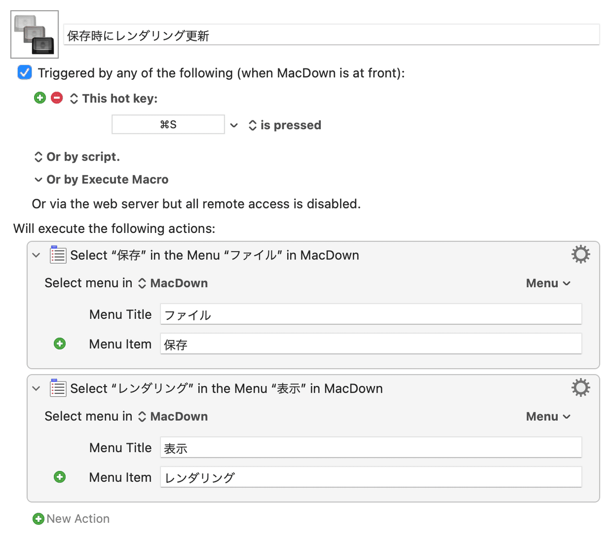The height and width of the screenshot is (535, 610).
Task: Collapse the Select レンダリング action
Action: click(36, 389)
